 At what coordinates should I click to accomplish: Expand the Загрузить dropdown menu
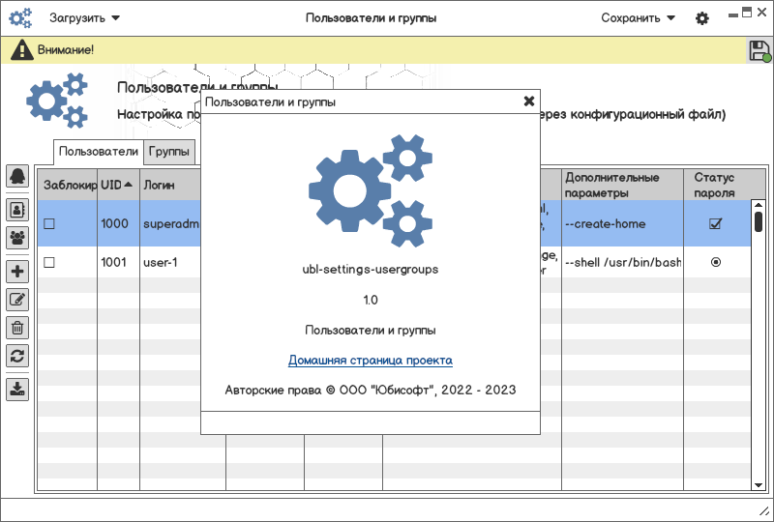[x=84, y=18]
